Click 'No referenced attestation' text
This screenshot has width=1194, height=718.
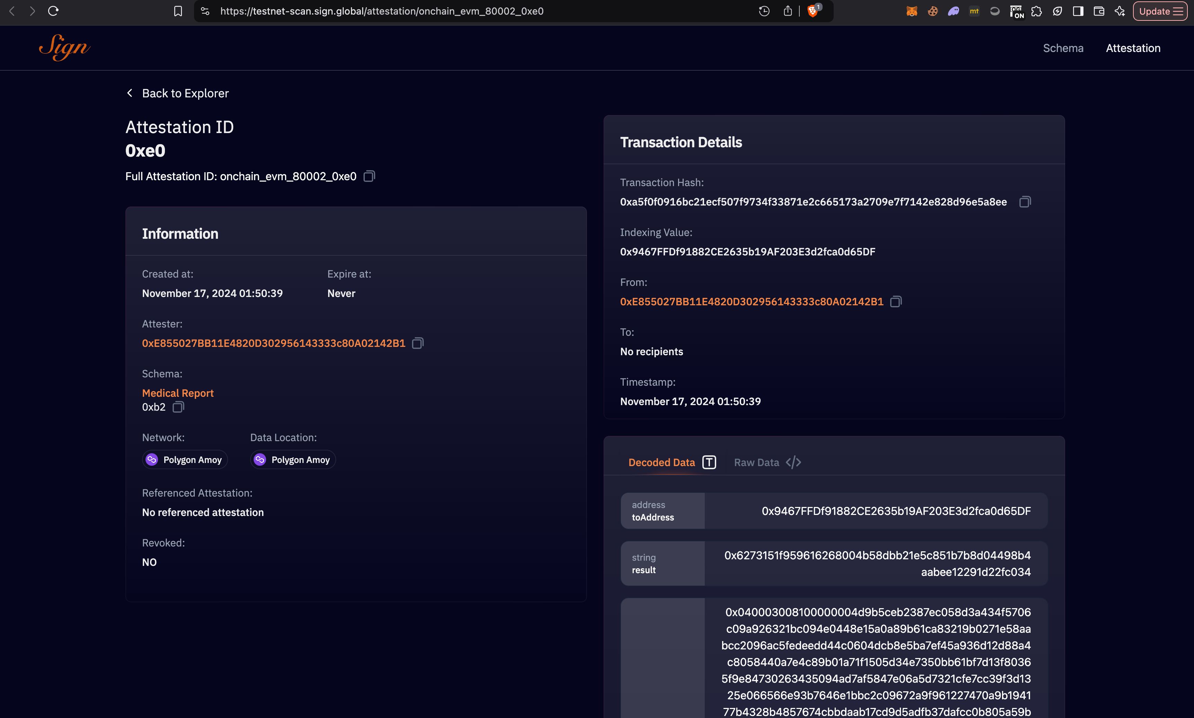tap(203, 512)
